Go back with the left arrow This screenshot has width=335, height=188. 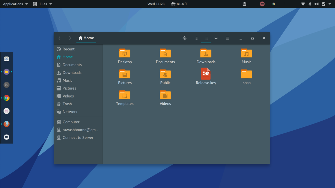point(59,38)
